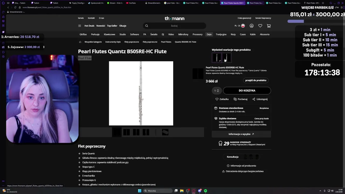The width and height of the screenshot is (345, 194).
Task: Open the Klawiszowe category menu
Action: (x=109, y=34)
